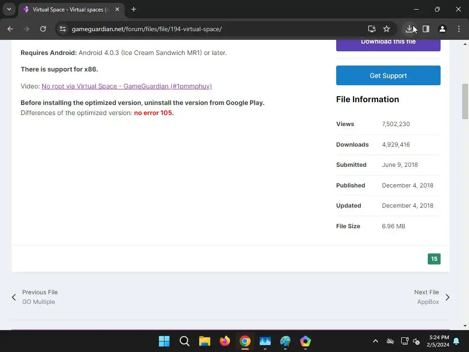Select the submitted date June 9, 2018

point(399,165)
